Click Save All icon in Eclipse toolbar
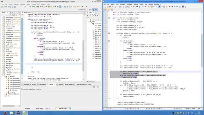This screenshot has width=204, height=115. tap(12, 7)
